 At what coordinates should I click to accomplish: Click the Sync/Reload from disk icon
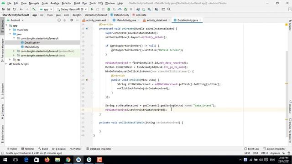tap(14, 9)
